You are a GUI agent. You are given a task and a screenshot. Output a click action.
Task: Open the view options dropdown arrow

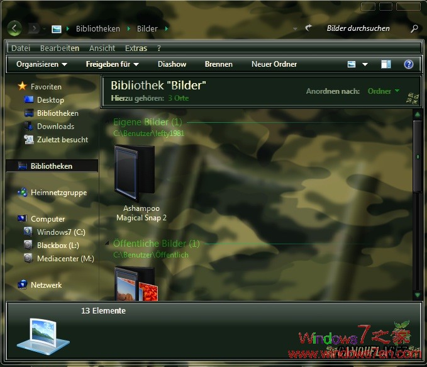(x=365, y=64)
